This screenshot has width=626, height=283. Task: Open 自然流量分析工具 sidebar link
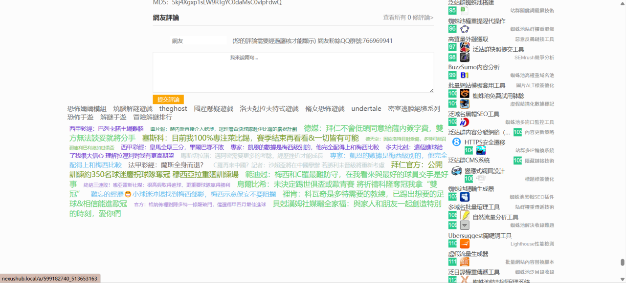pos(495,217)
